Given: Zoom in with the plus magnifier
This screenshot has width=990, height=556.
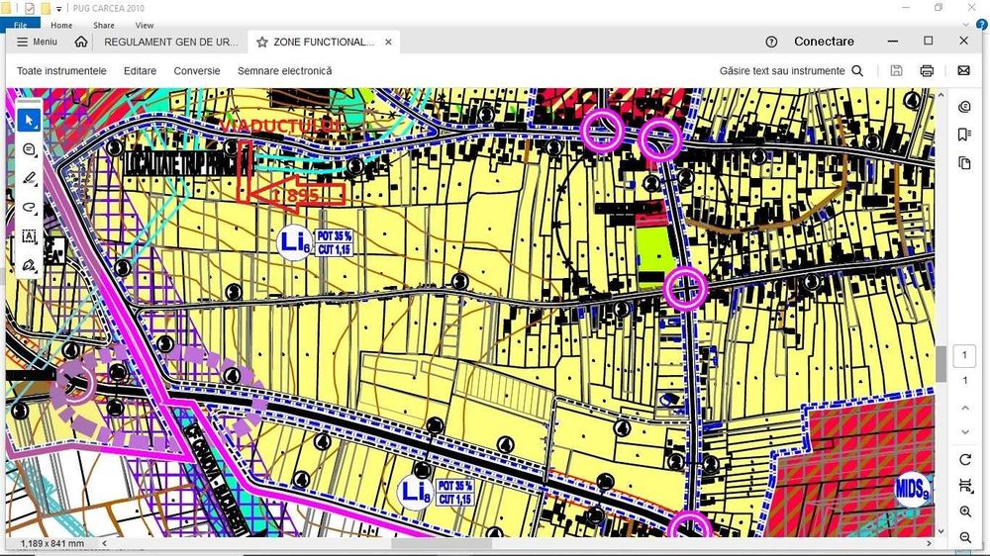Looking at the screenshot, I should click(x=964, y=511).
